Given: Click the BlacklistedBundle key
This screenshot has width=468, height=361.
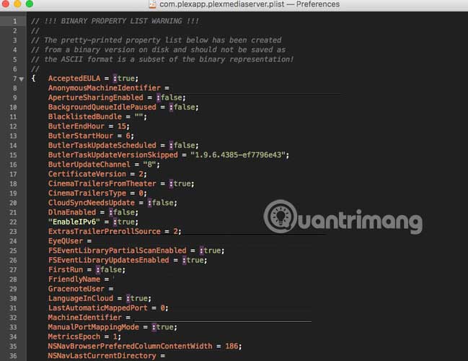Looking at the screenshot, I should pyautogui.click(x=85, y=117).
